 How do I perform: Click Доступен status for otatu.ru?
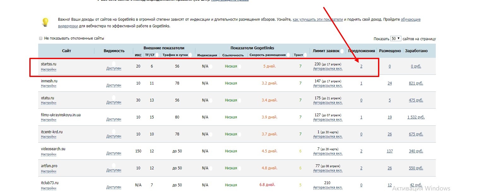pos(114,102)
